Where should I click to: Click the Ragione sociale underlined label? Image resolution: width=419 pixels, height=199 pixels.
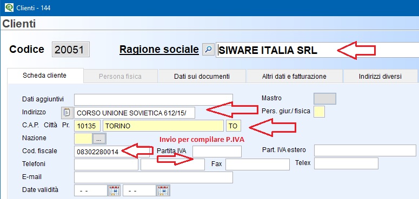159,49
